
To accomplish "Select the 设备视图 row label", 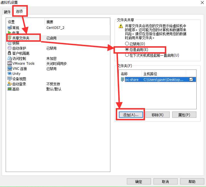I will pyautogui.click(x=19, y=79).
